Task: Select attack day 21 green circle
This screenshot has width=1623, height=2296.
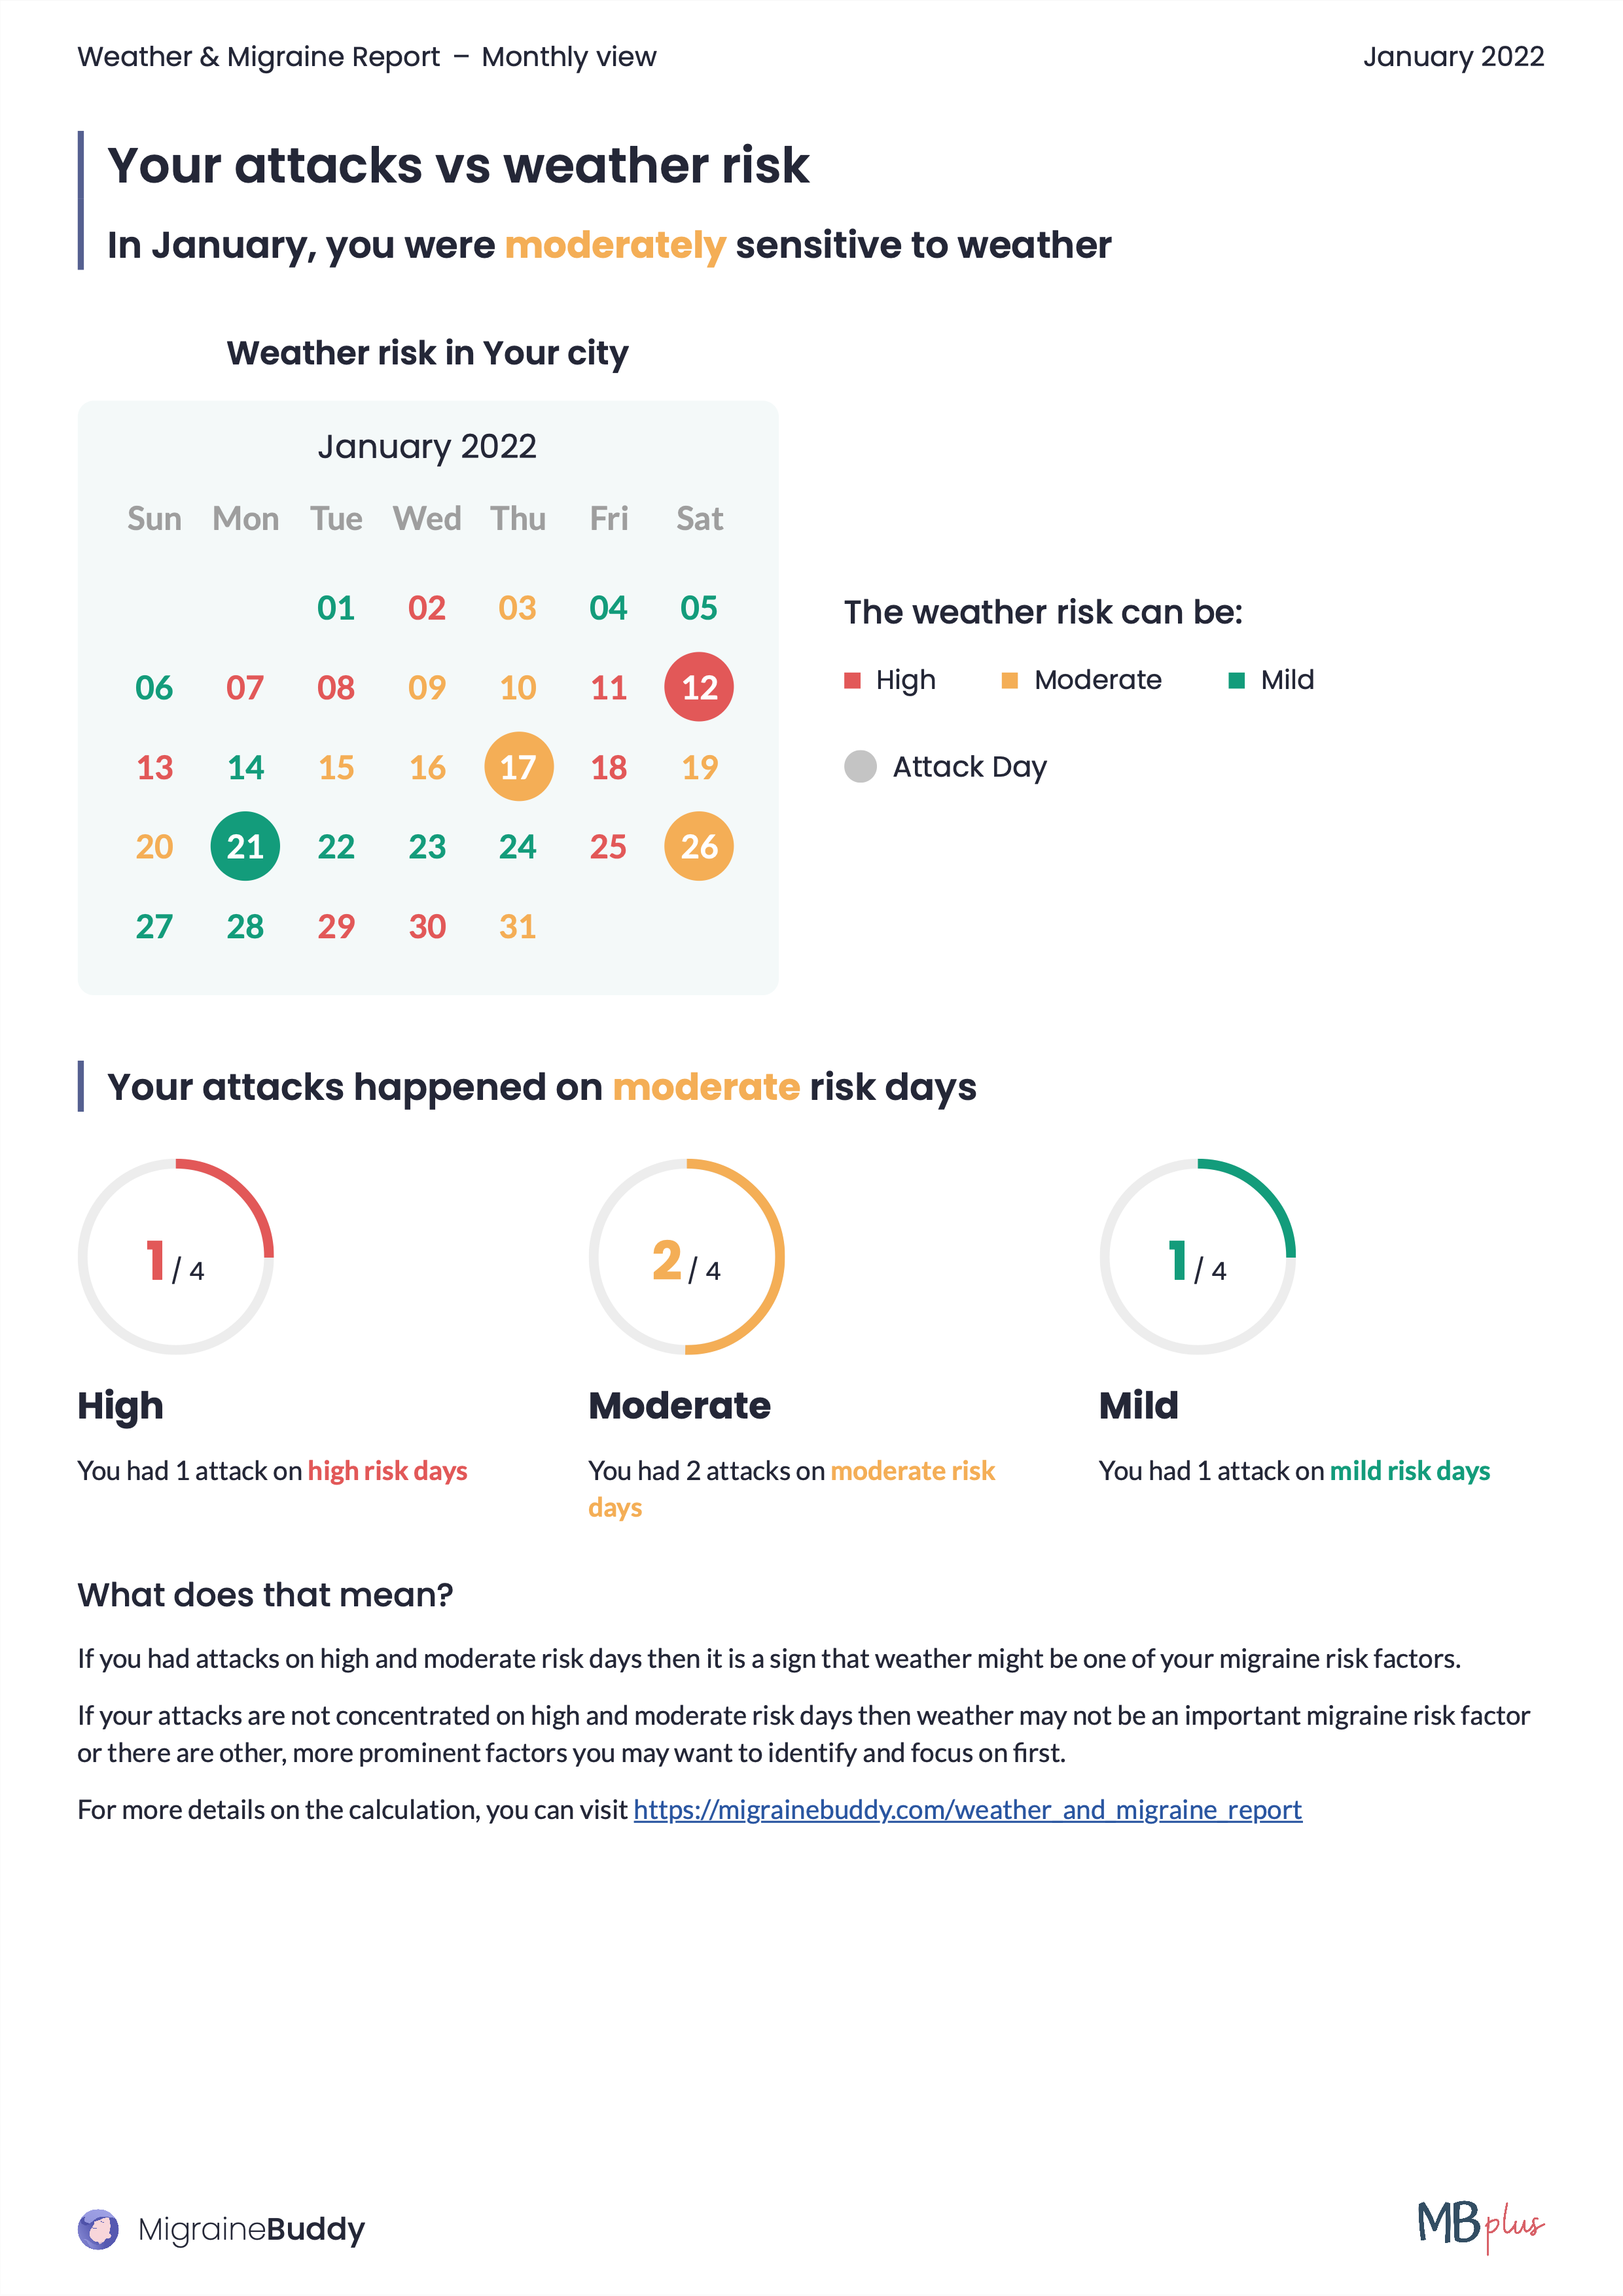Action: 245,847
